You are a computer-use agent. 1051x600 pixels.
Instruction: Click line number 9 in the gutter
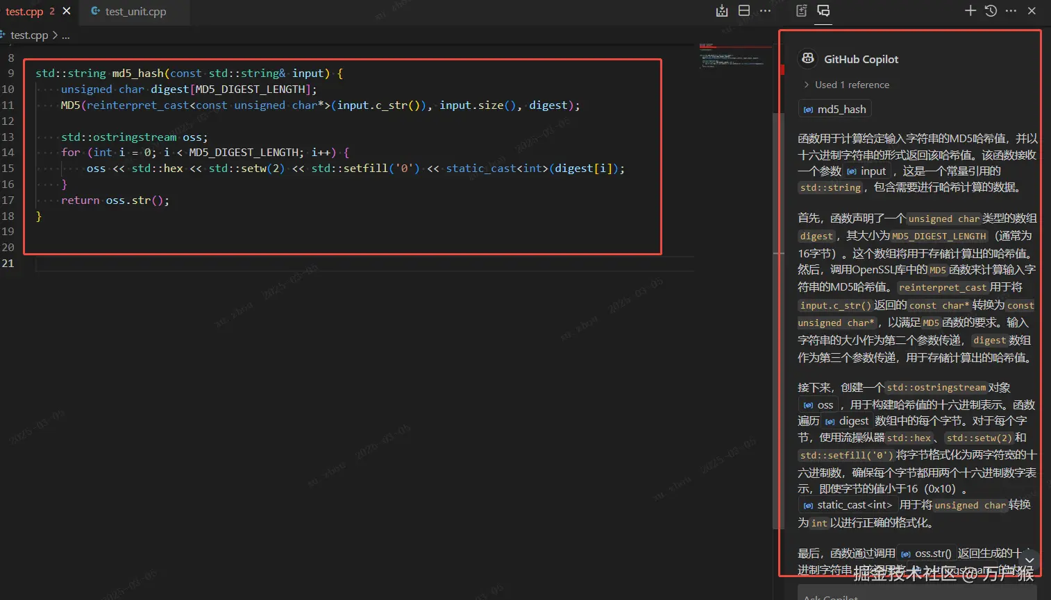point(11,74)
